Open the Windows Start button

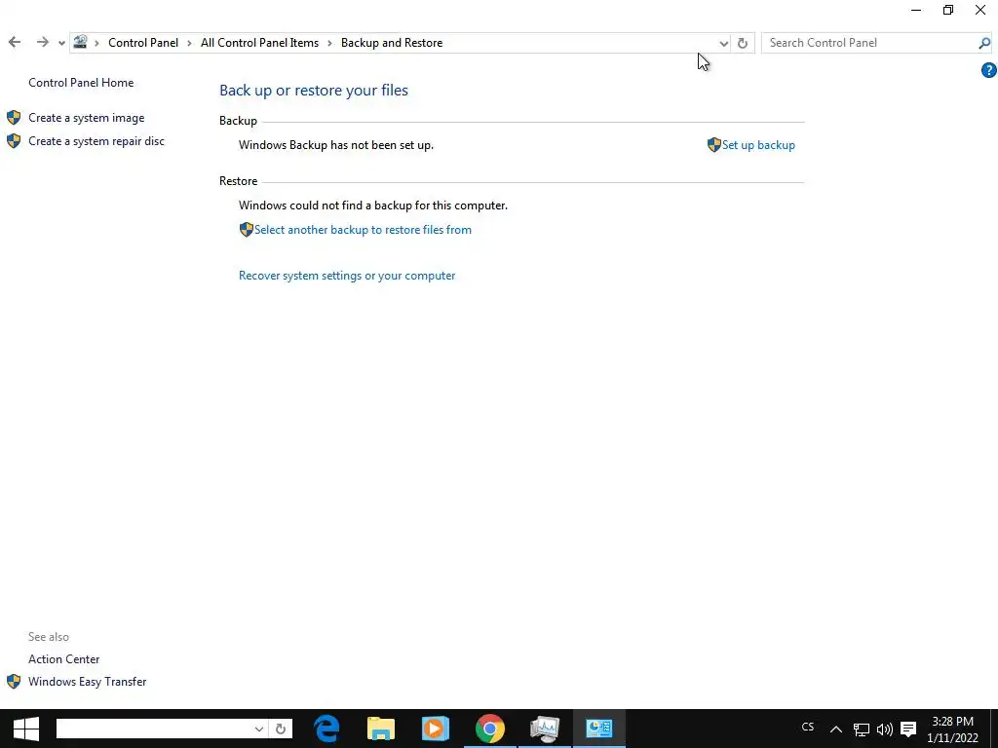point(26,729)
